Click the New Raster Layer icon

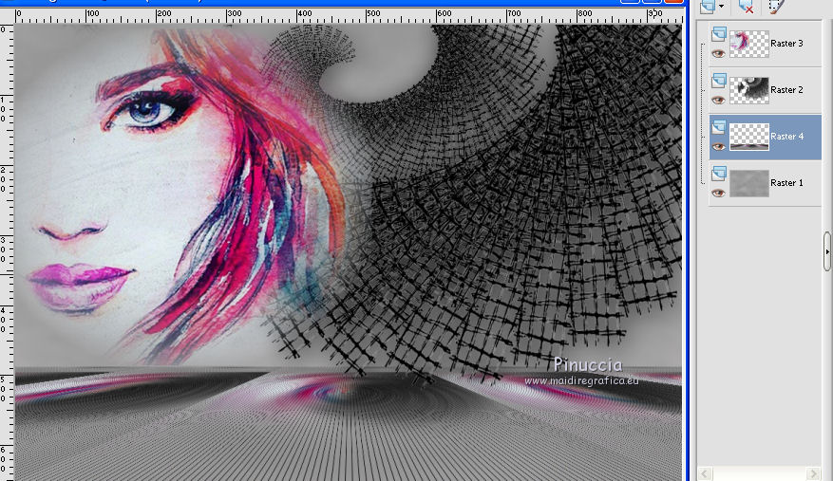[707, 7]
